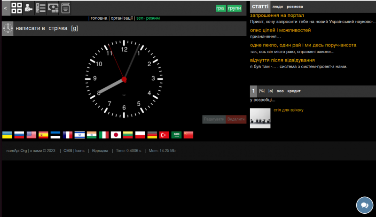Choose the Turkish flag language icon
Viewport: 376px width, 217px height.
[164, 135]
